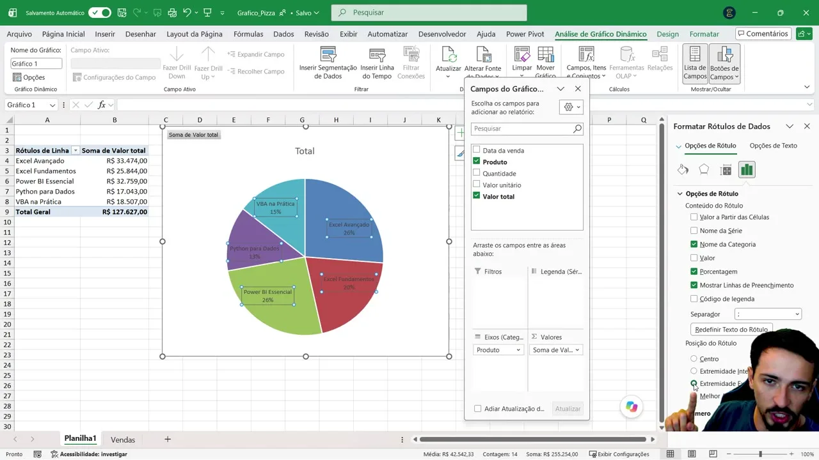Select the paint bucket fill icon
The width and height of the screenshot is (819, 460).
(683, 169)
